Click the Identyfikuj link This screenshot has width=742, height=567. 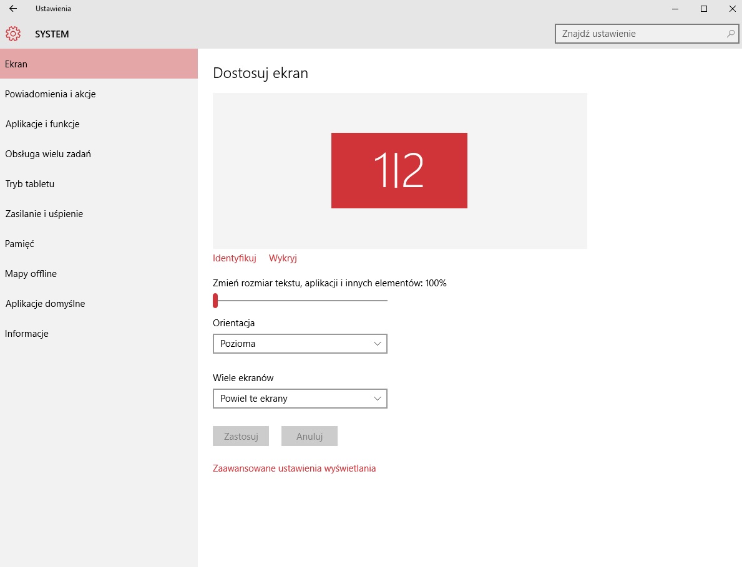click(234, 258)
